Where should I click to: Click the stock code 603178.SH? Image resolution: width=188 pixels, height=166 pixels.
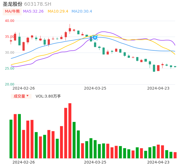[38, 4]
